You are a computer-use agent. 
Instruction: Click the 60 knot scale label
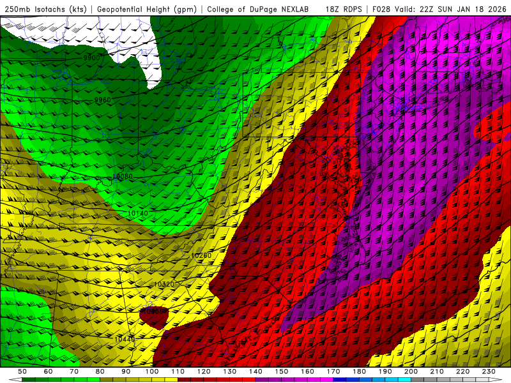coord(49,372)
